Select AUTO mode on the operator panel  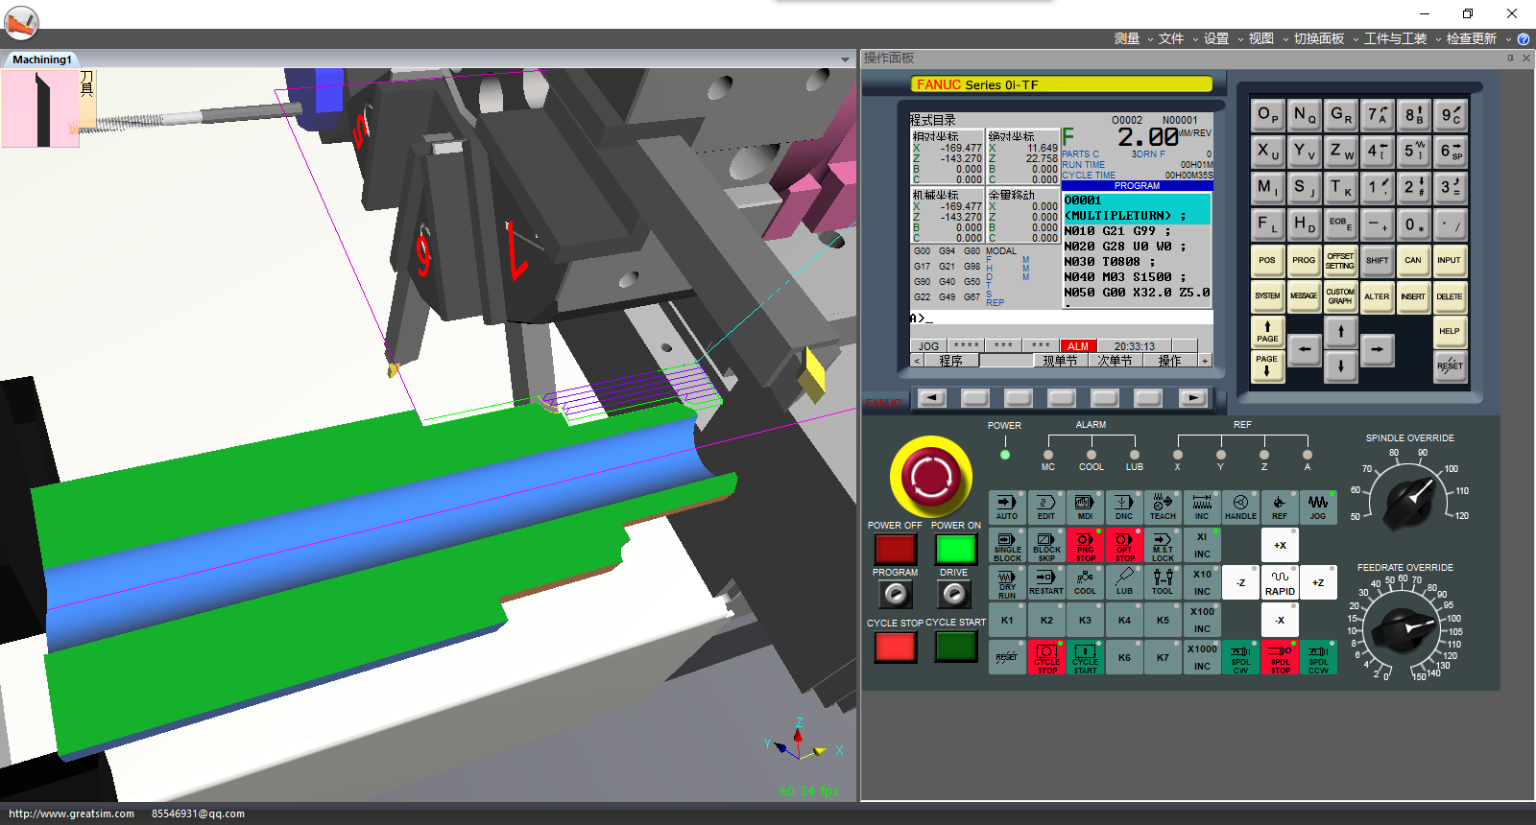point(1007,507)
